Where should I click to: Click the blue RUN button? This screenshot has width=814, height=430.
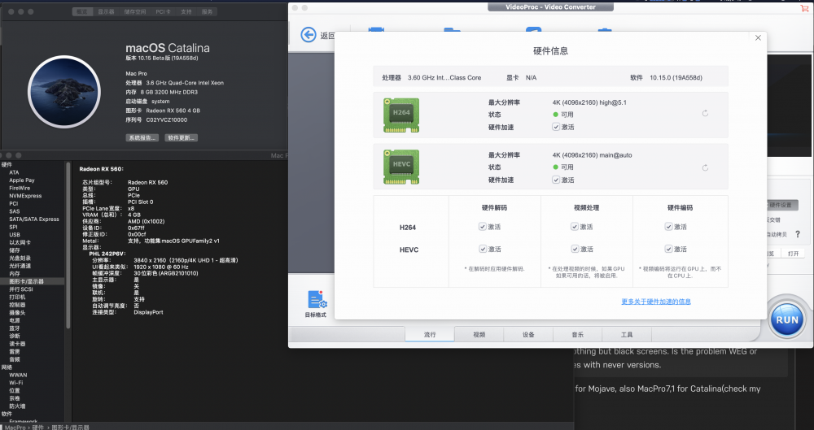(x=787, y=319)
